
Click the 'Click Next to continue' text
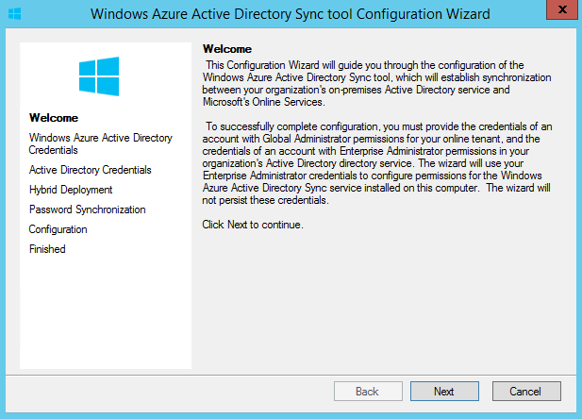pos(253,225)
